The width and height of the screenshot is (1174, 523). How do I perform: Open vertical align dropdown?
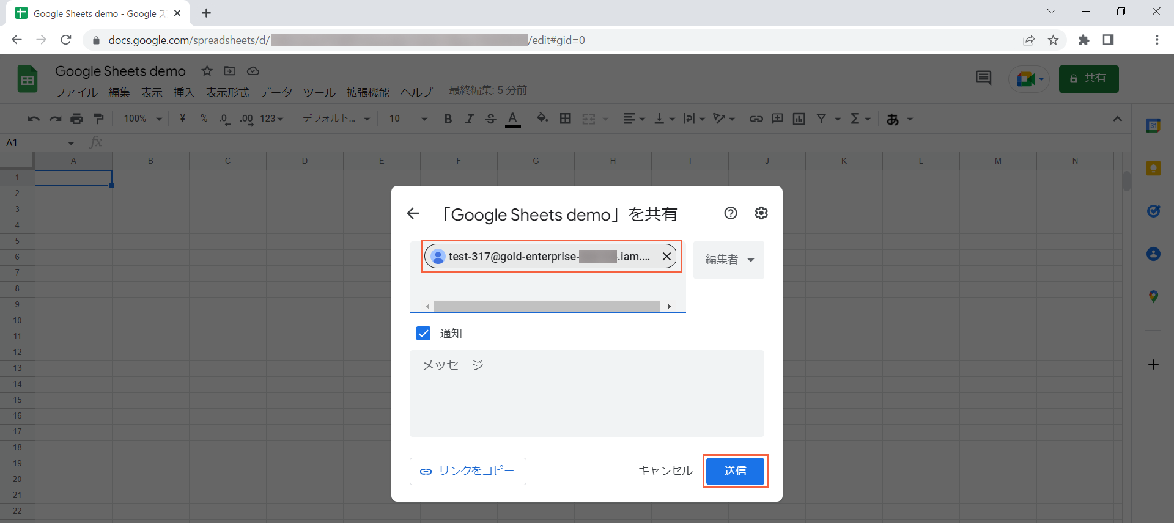tap(664, 119)
